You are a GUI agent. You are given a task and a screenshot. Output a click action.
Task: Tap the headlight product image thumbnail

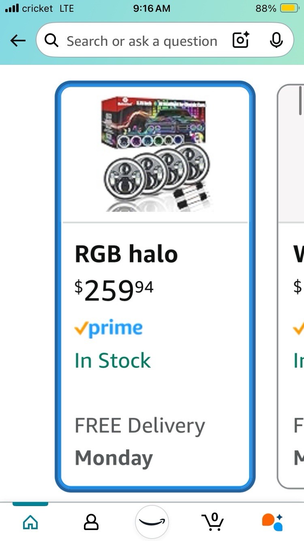click(155, 154)
